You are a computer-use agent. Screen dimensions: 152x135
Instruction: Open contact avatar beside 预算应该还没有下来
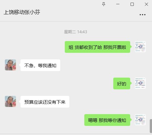10,101
